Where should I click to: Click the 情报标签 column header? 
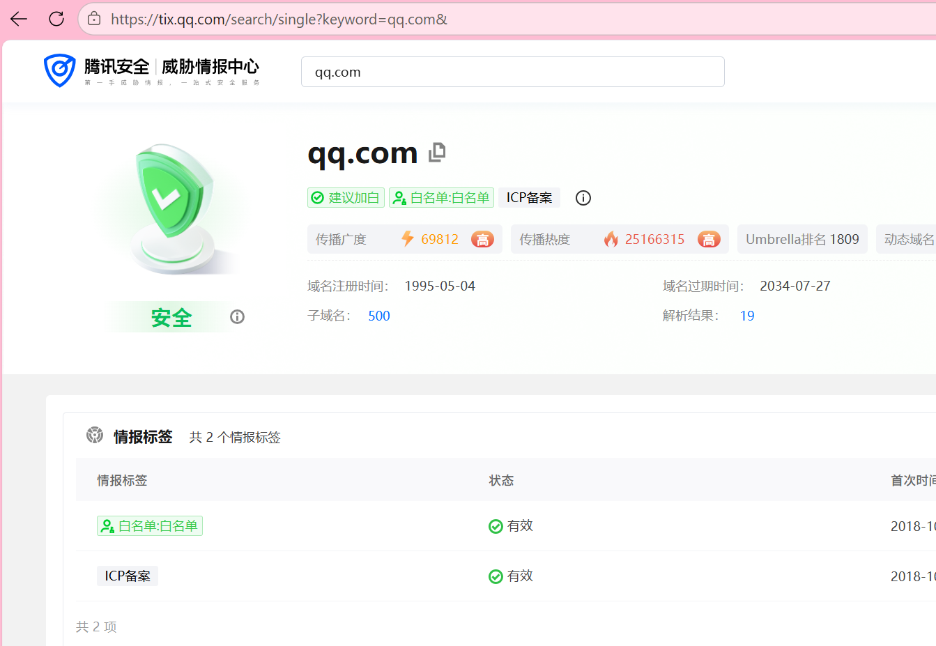[122, 480]
